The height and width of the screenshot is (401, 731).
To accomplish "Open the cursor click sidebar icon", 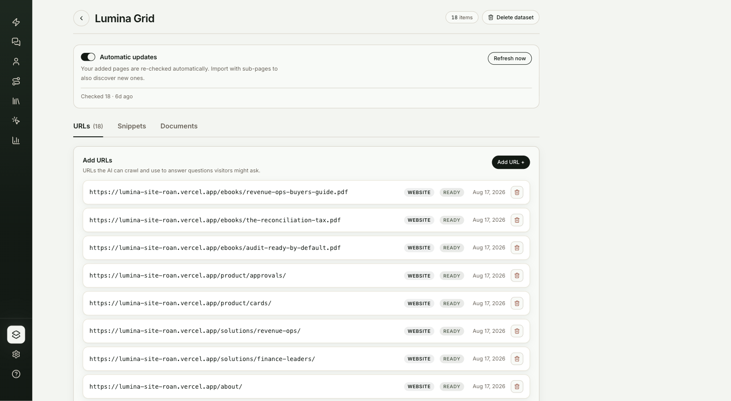I will click(16, 120).
